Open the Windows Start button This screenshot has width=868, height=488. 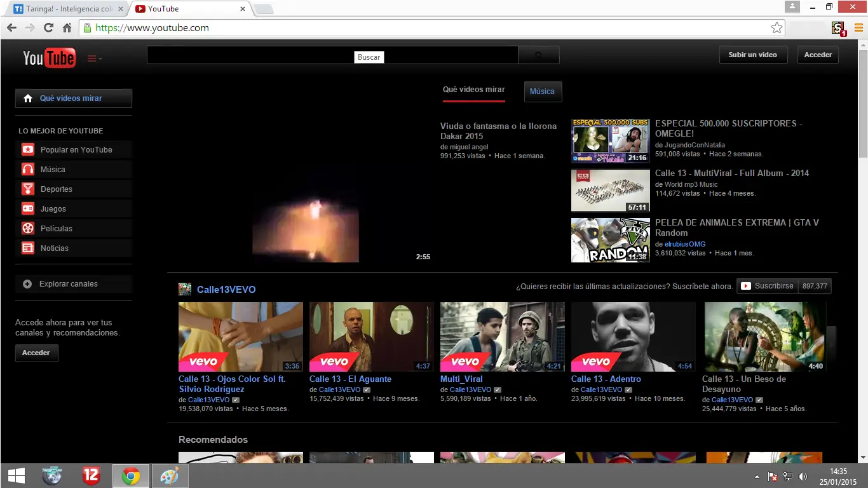16,475
